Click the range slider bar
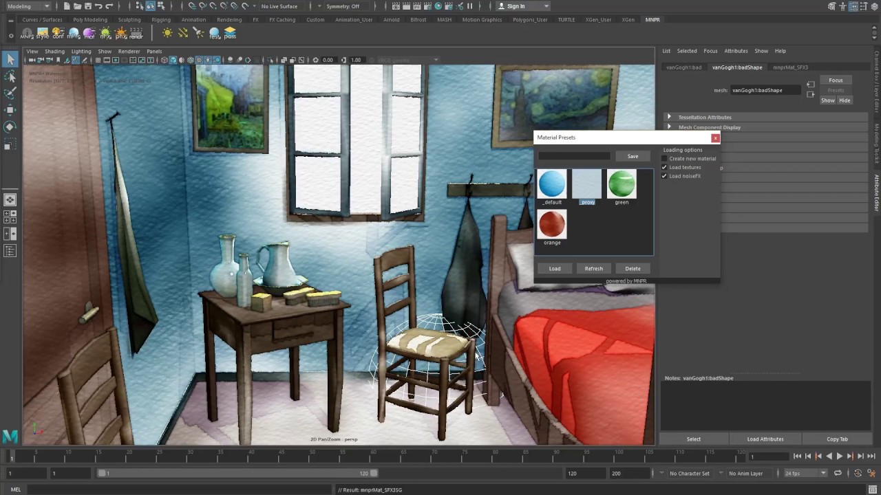 coord(237,473)
